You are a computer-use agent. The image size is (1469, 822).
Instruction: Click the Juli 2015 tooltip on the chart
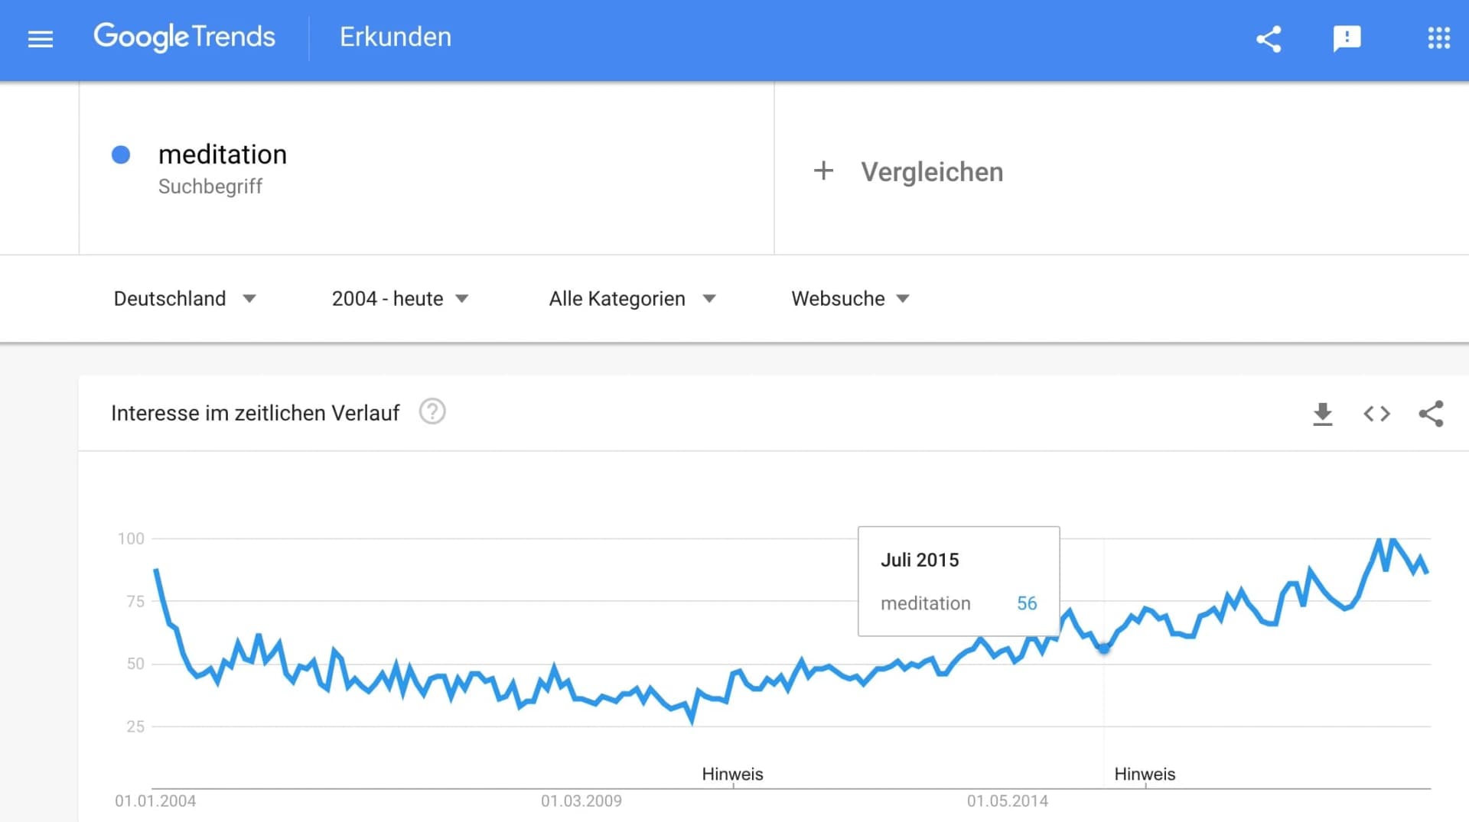click(x=958, y=581)
